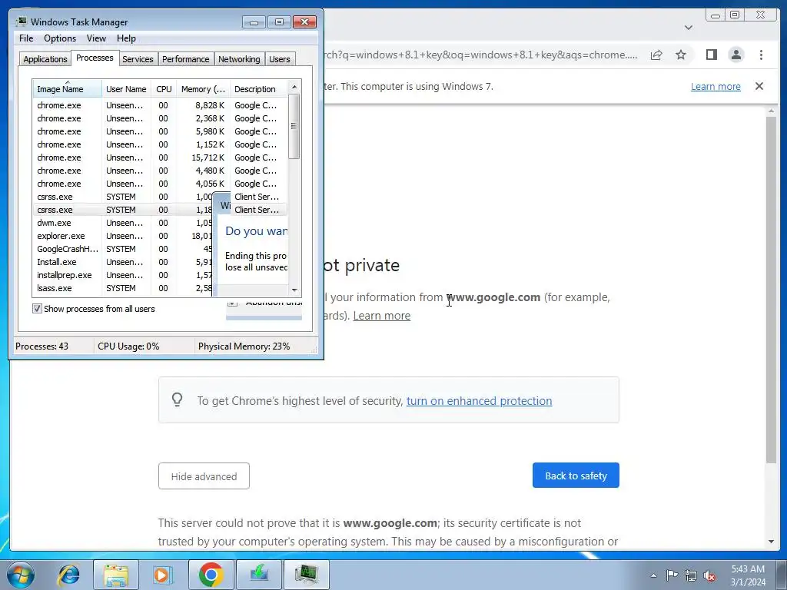The height and width of the screenshot is (590, 787).
Task: Switch to Chrome on the taskbar
Action: click(211, 575)
